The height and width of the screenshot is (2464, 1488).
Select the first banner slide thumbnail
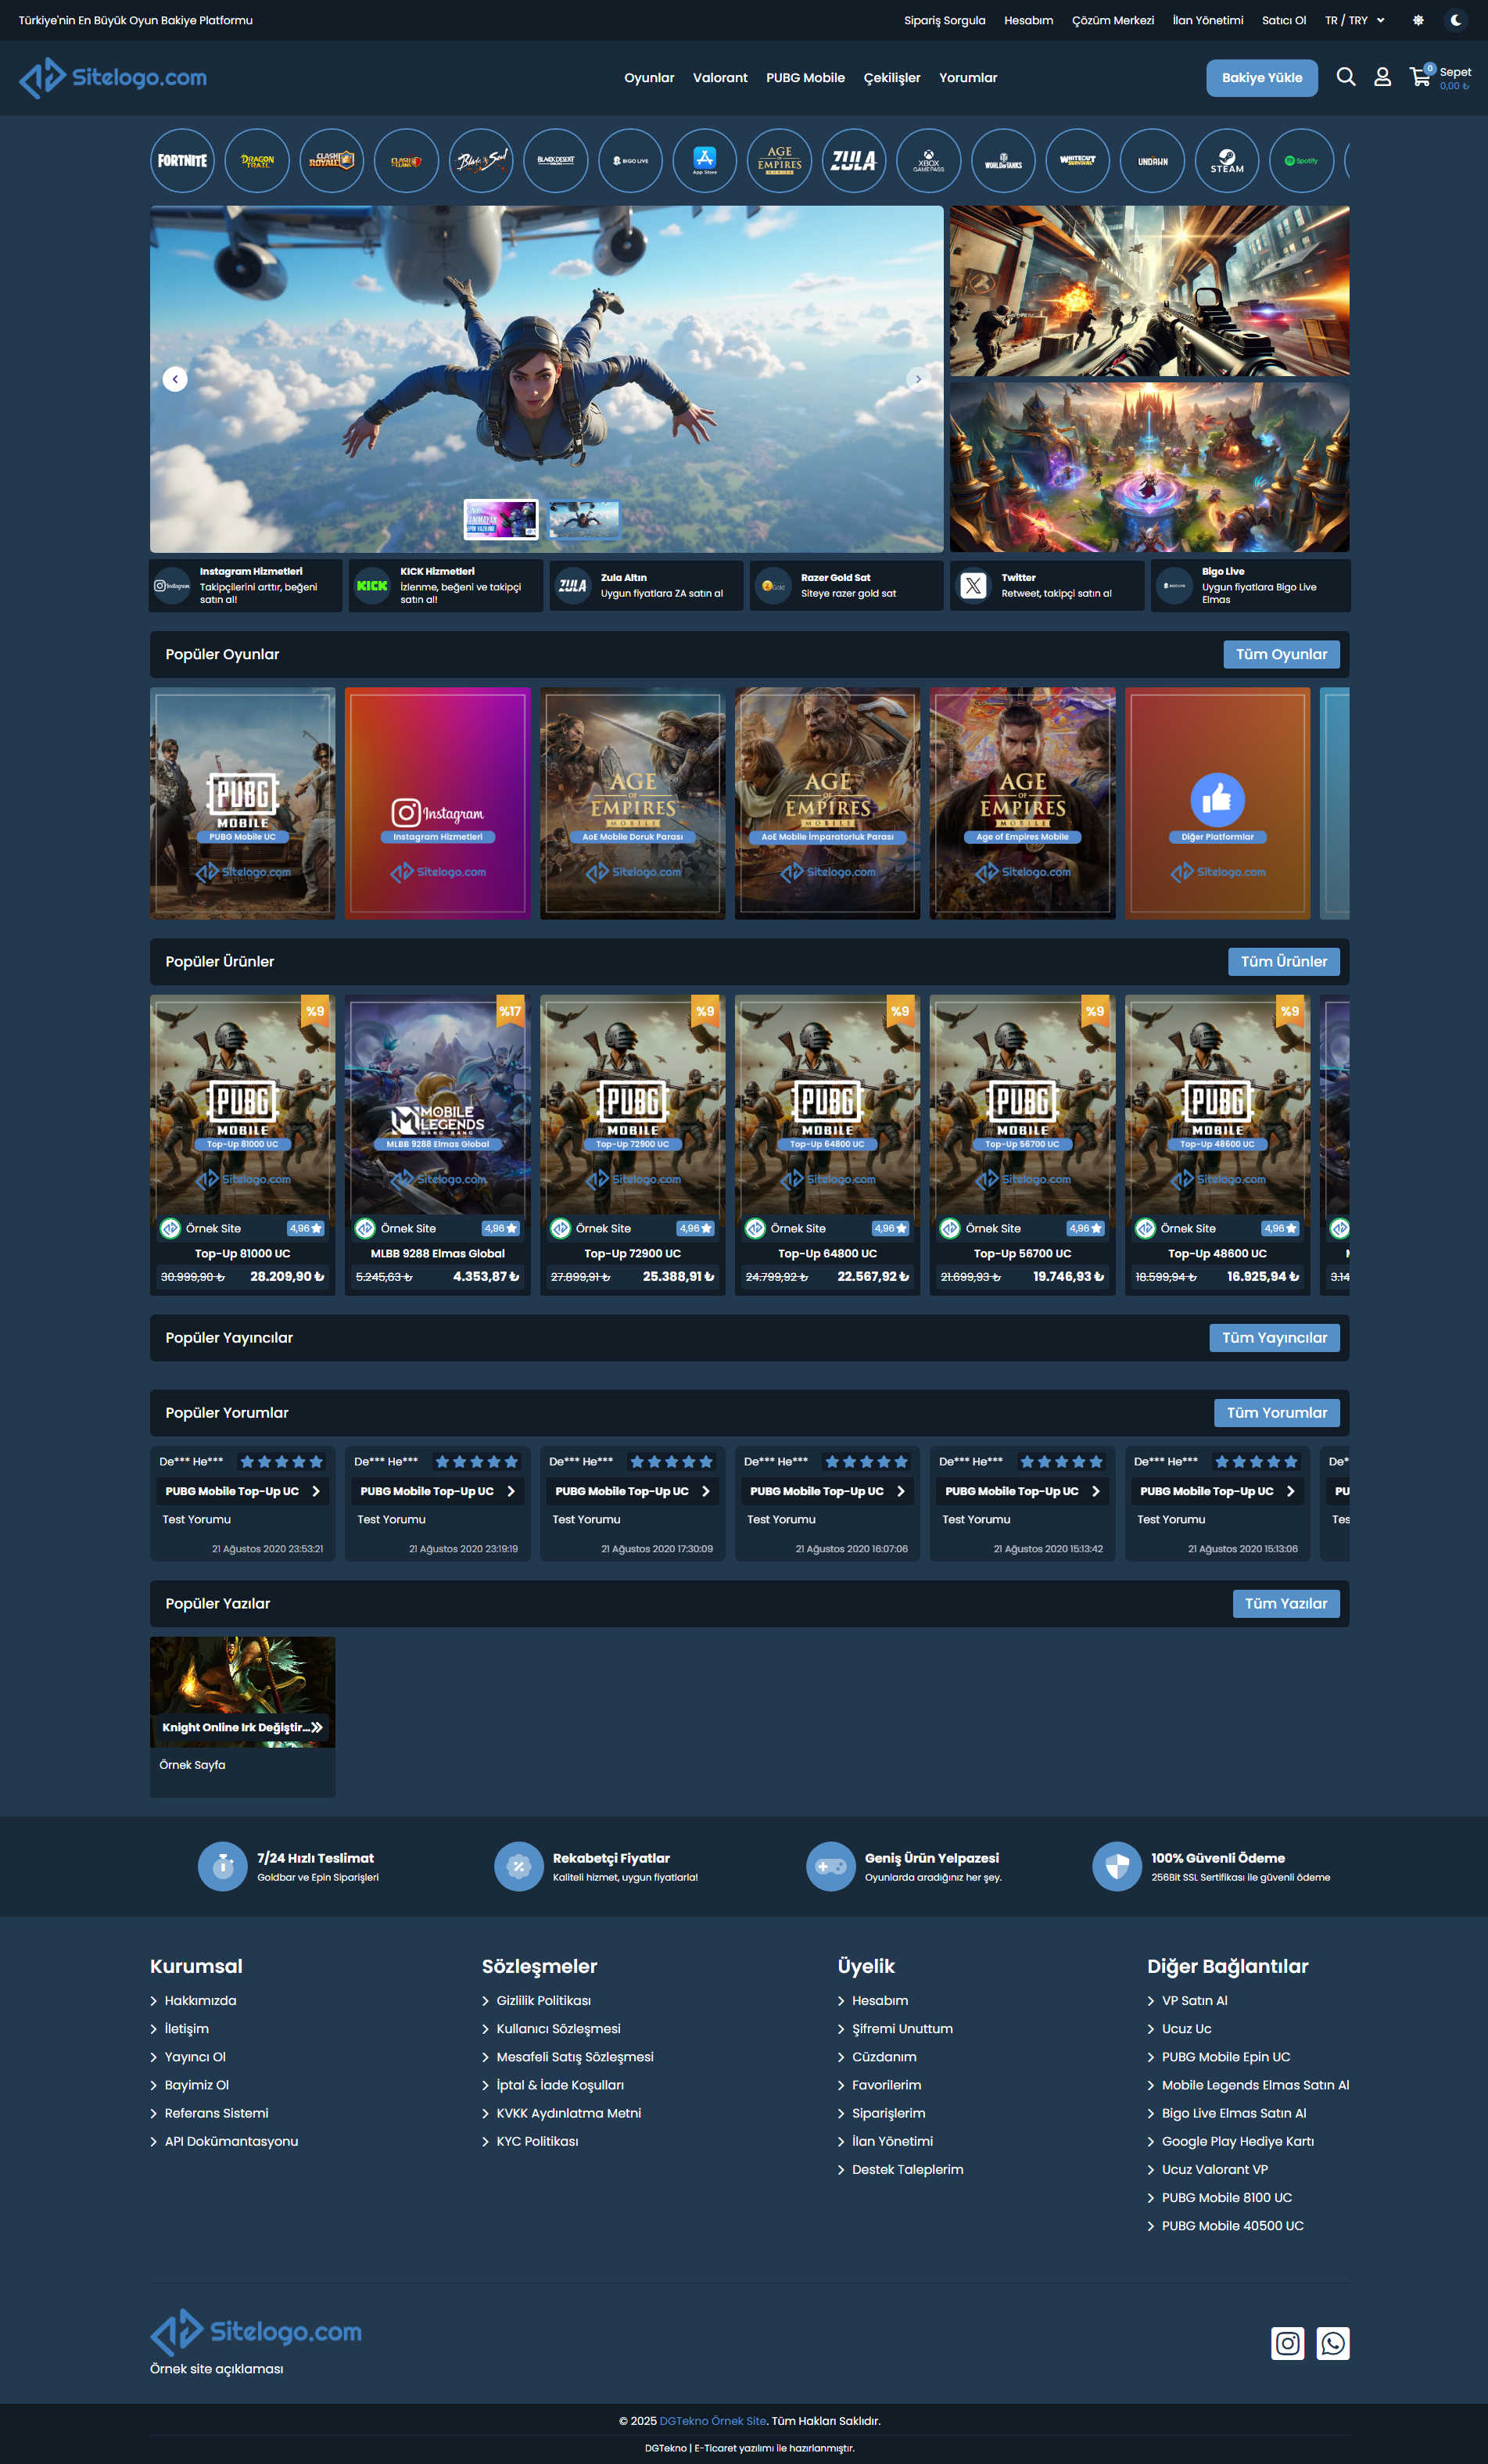click(x=501, y=519)
